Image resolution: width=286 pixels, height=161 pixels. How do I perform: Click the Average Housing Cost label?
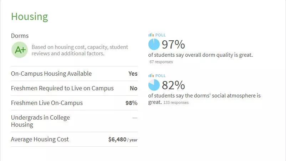click(x=40, y=139)
